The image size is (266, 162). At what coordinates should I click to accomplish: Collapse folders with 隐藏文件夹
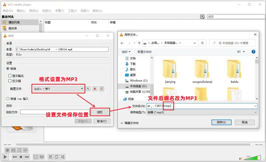130,123
